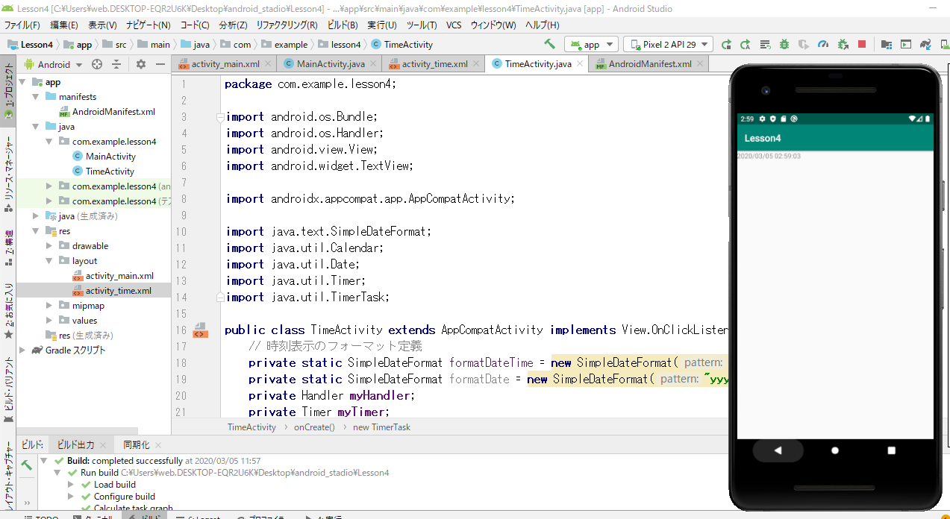Viewport: 950px width, 519px height.
Task: Switch to the 同期化 tab
Action: (137, 445)
